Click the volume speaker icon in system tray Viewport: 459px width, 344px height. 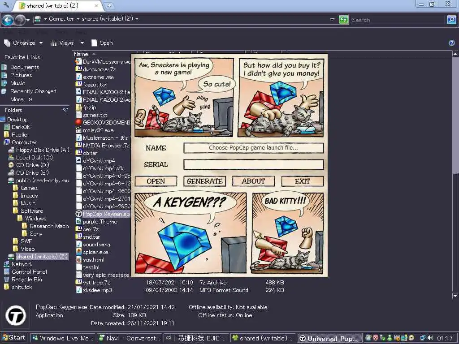point(430,338)
